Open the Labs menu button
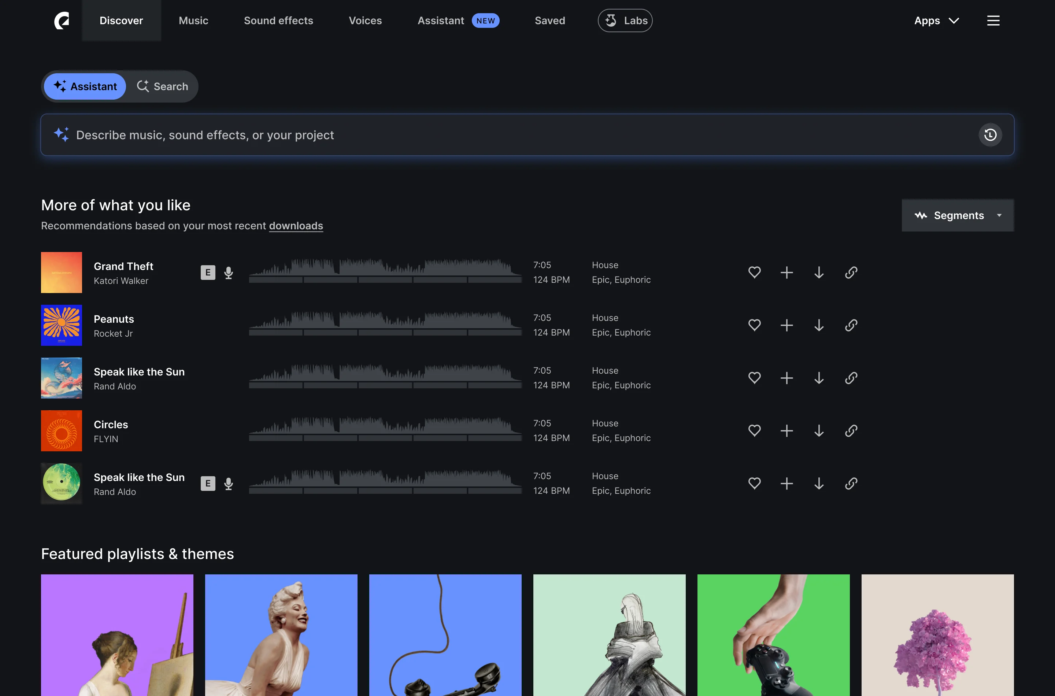 point(625,21)
